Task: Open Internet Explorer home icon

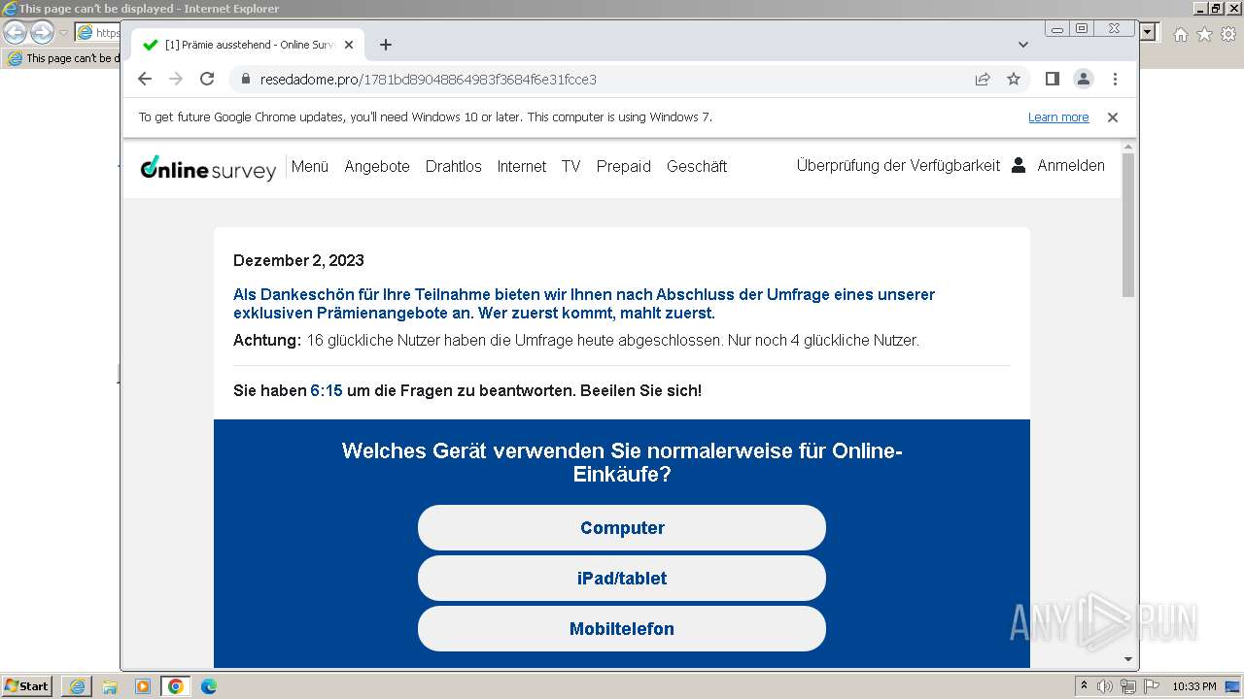Action: (1181, 34)
